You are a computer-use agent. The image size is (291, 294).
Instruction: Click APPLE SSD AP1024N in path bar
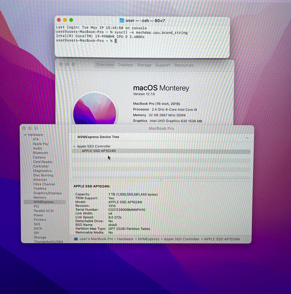click(x=222, y=239)
